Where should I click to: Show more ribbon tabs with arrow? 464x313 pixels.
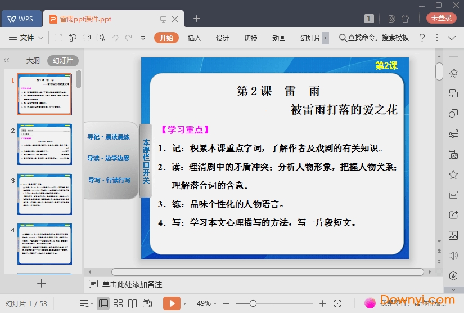click(x=325, y=38)
